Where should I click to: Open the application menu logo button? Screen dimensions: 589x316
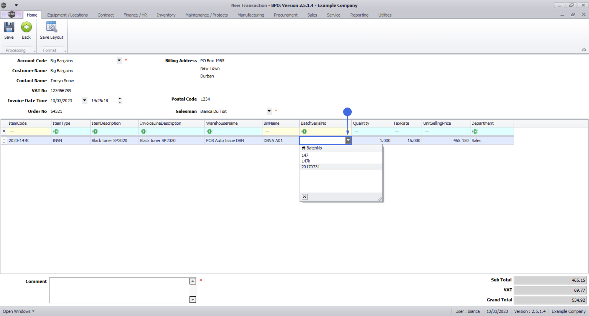pos(11,14)
